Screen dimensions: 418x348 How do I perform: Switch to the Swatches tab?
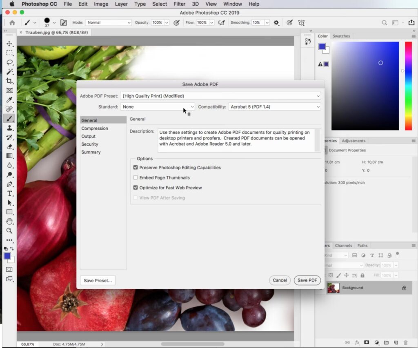point(341,36)
